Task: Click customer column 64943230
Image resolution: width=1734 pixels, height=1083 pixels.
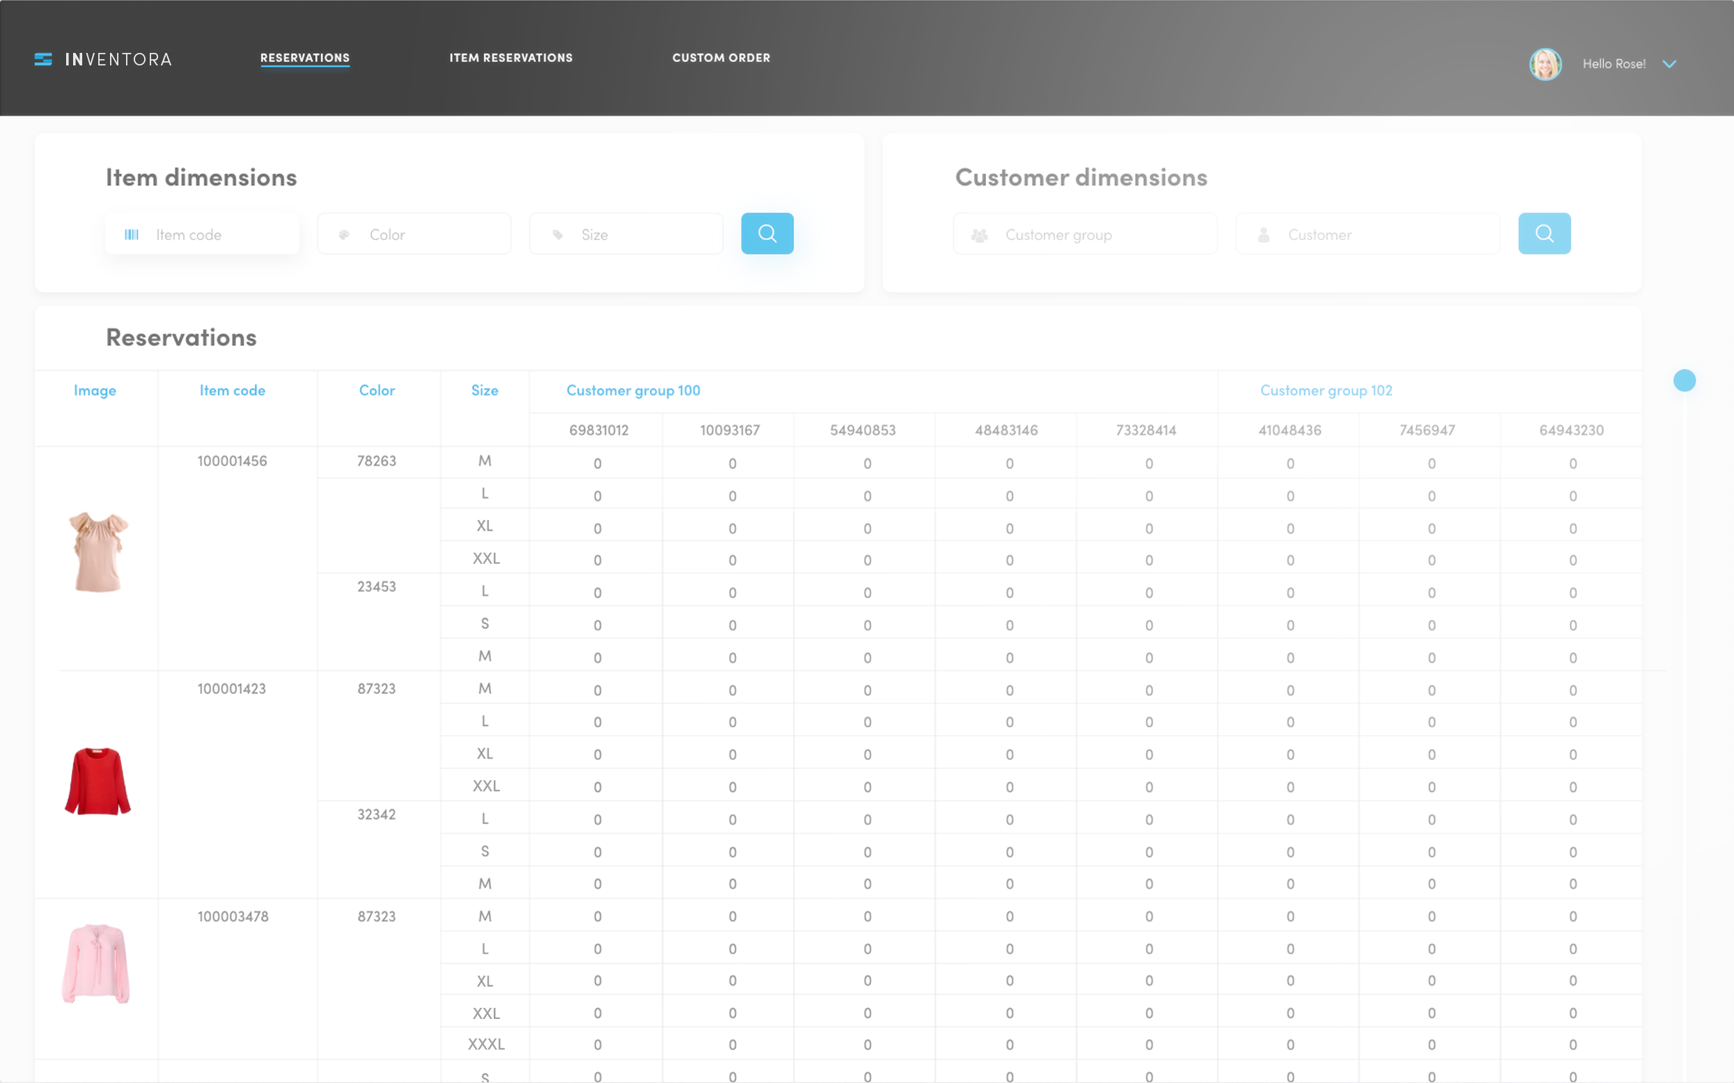Action: (1571, 430)
